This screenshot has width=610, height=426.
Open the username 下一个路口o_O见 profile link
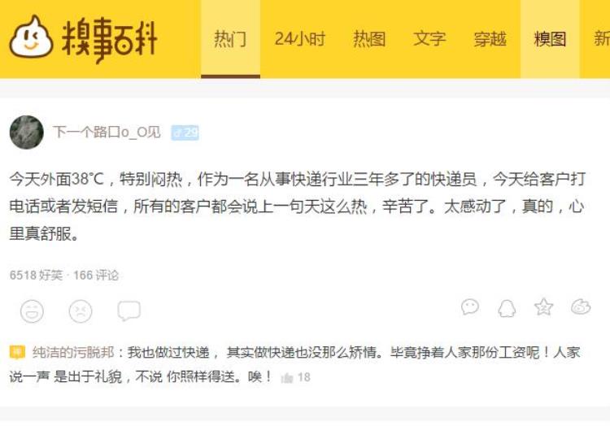coord(107,133)
